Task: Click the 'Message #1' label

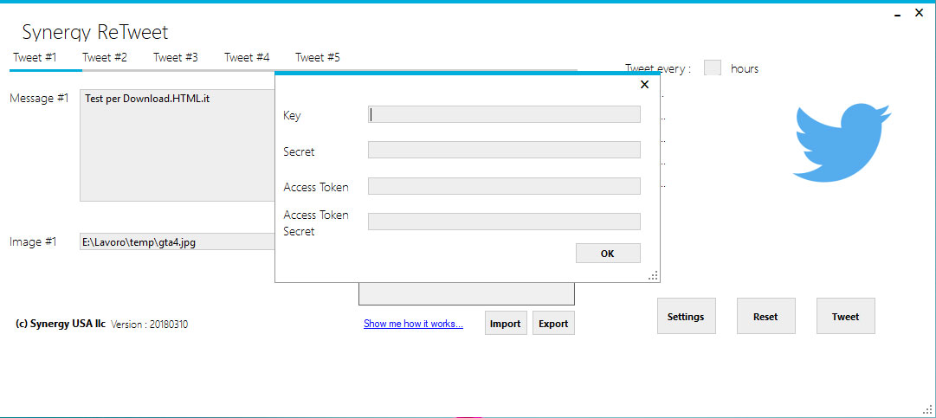Action: coord(40,99)
